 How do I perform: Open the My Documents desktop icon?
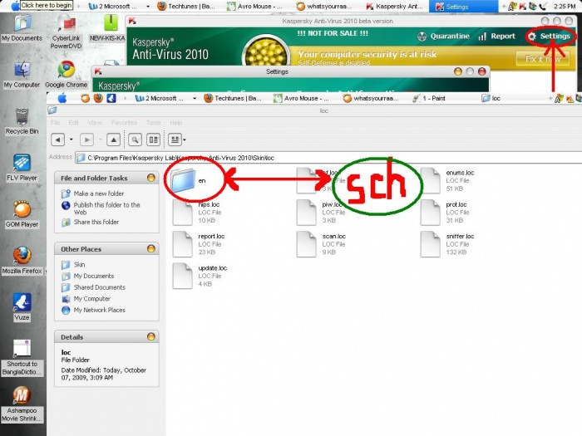(x=22, y=27)
